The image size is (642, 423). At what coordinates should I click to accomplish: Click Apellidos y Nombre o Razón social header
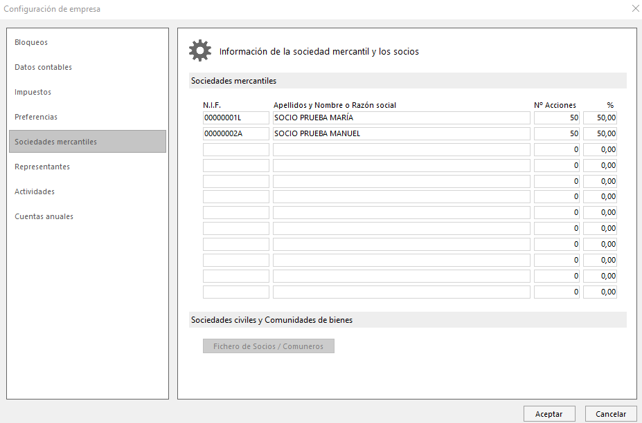[x=335, y=105]
